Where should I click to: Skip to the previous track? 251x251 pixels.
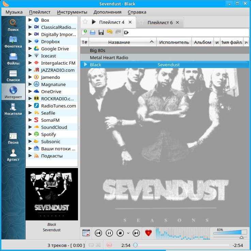(x=98, y=233)
